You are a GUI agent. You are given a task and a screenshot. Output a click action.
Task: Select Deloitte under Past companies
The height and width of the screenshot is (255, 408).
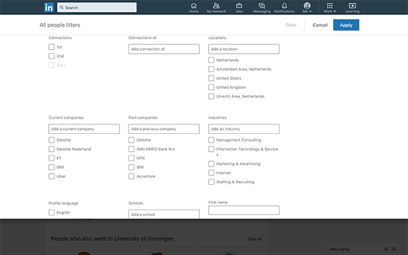point(131,140)
